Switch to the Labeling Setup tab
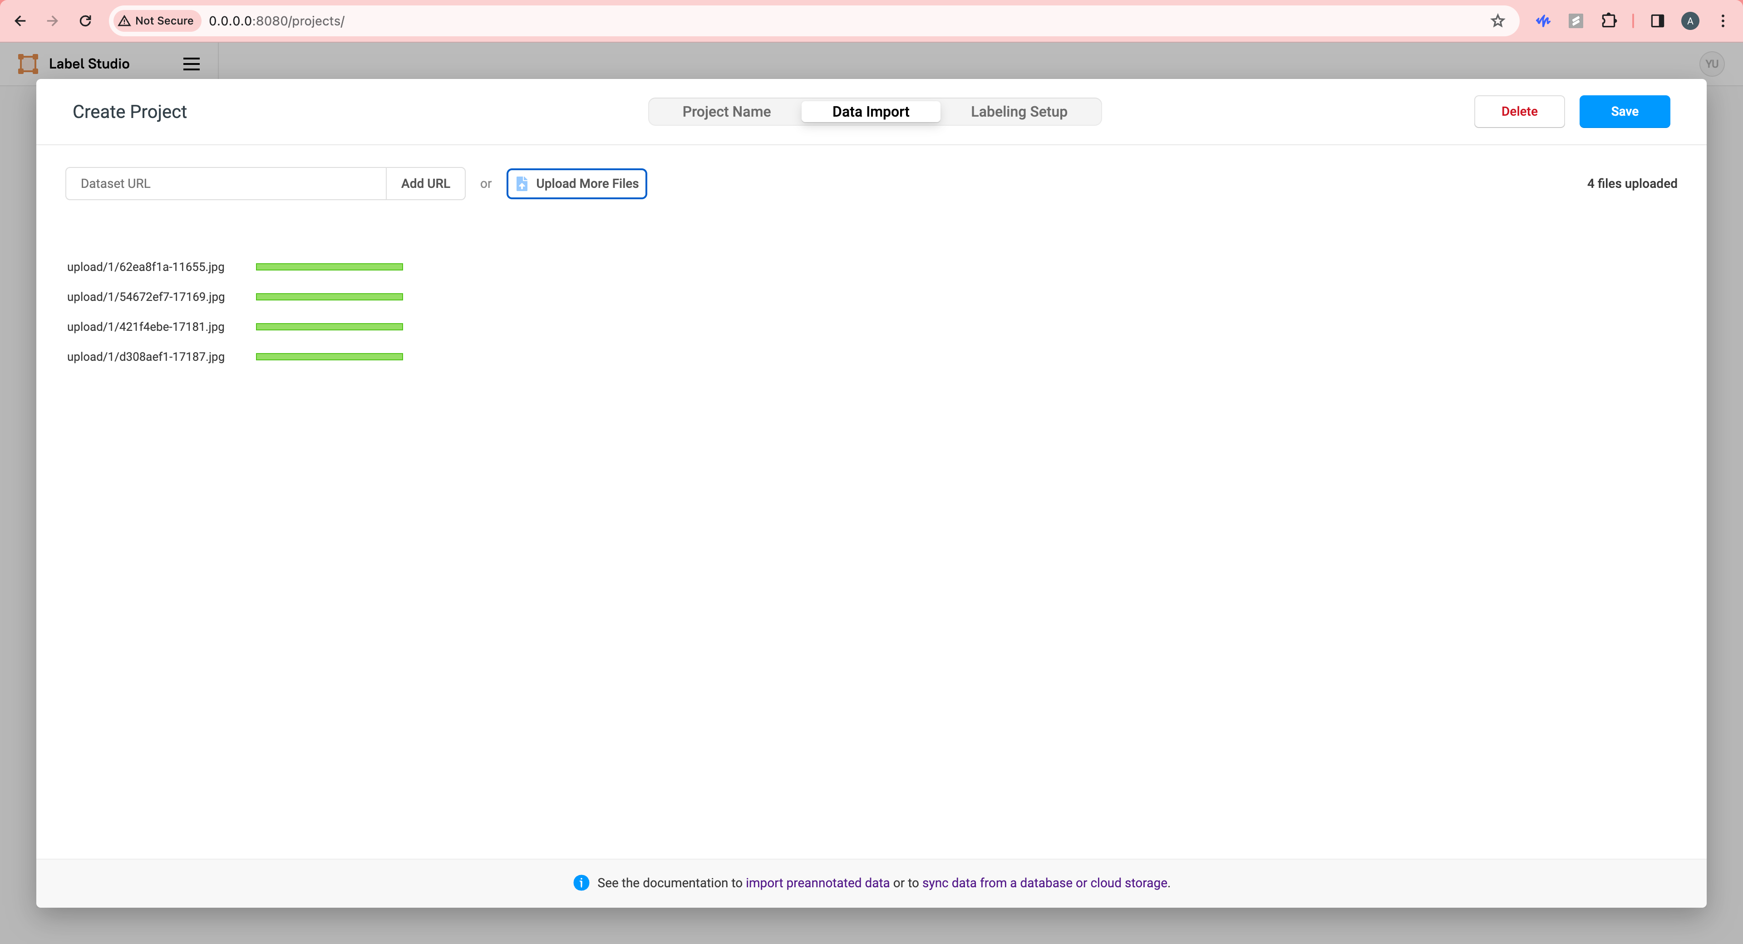1743x944 pixels. coord(1018,112)
